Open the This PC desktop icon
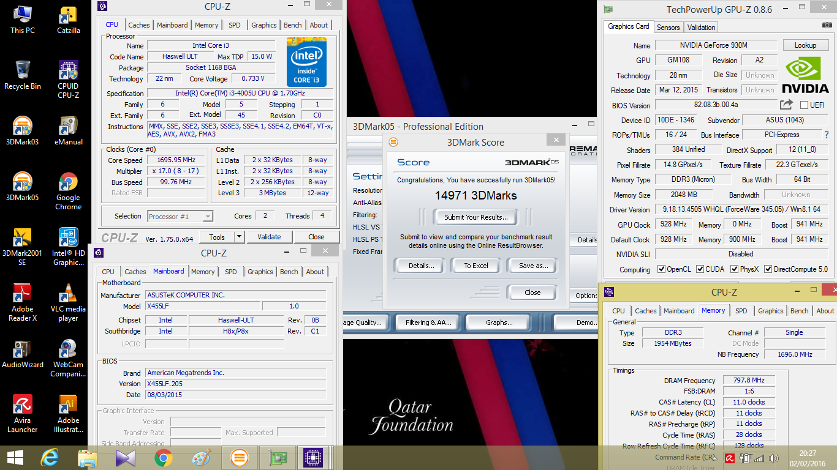Viewport: 837px width, 470px height. point(23,20)
